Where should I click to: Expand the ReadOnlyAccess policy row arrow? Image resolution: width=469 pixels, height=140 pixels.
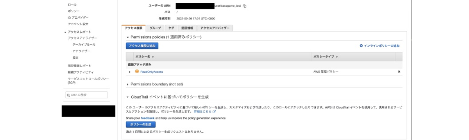click(130, 72)
